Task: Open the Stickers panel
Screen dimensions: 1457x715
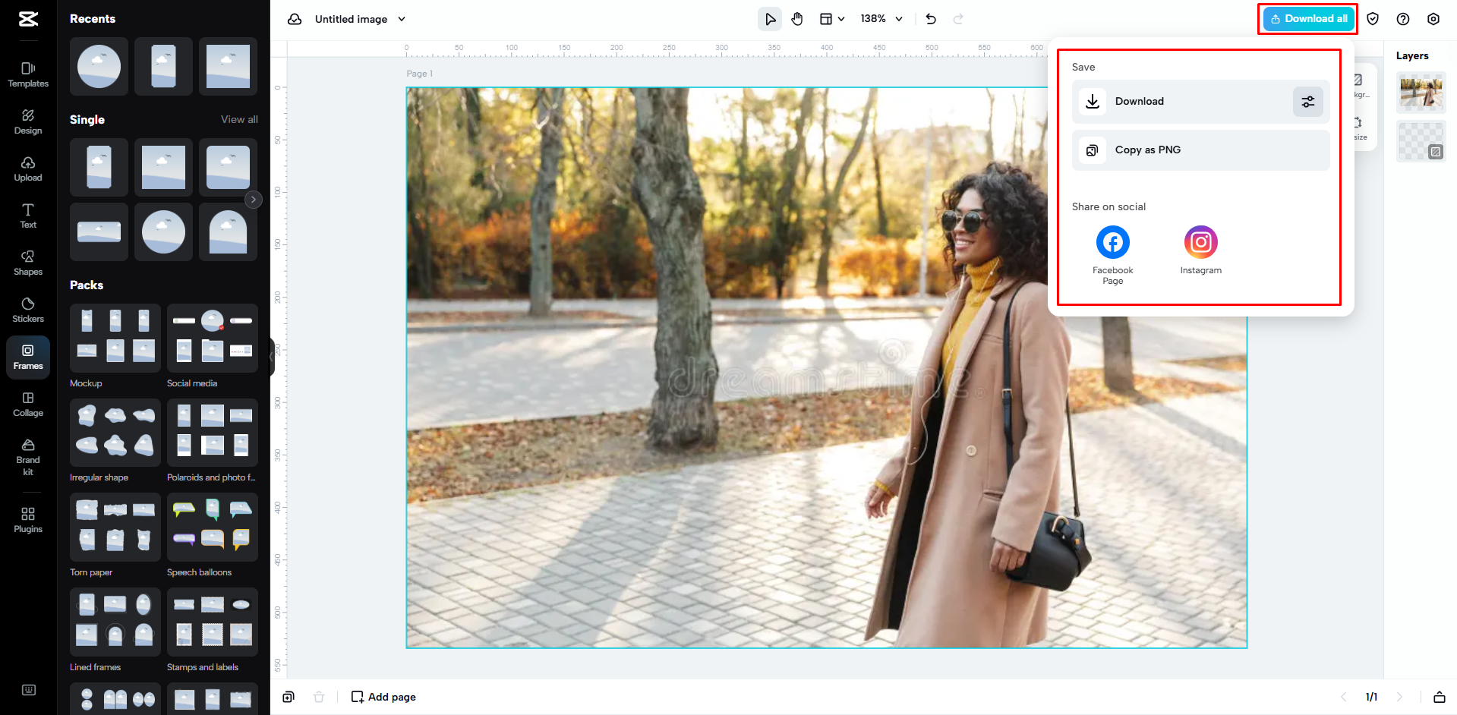Action: (x=28, y=310)
